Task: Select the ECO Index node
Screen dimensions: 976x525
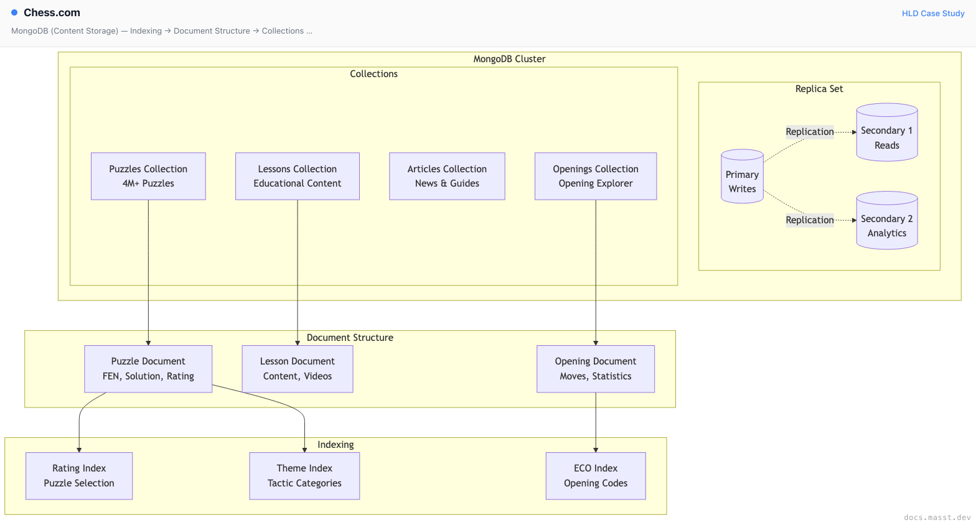Action: [596, 476]
